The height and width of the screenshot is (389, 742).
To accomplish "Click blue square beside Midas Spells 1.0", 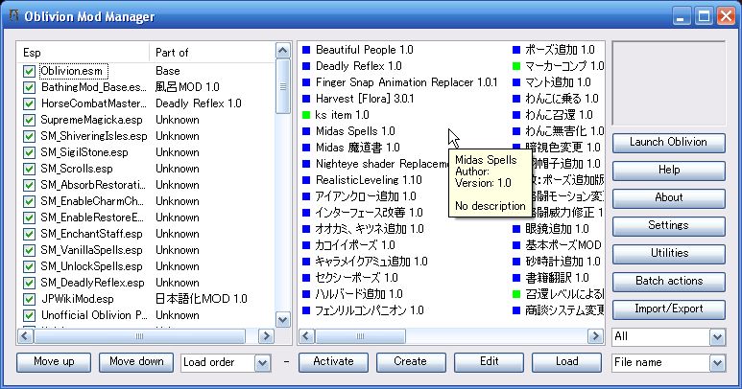I will [x=306, y=131].
